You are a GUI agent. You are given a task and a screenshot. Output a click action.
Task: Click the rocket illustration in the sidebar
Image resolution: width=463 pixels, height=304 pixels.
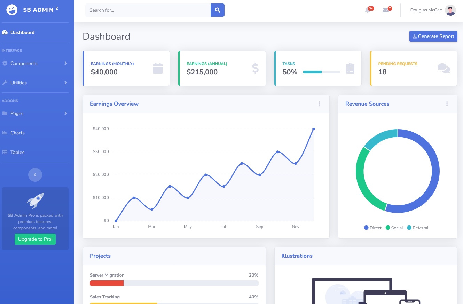35,201
